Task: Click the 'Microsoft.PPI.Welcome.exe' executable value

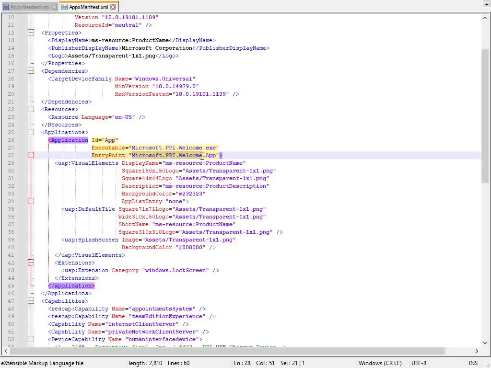Action: 174,148
